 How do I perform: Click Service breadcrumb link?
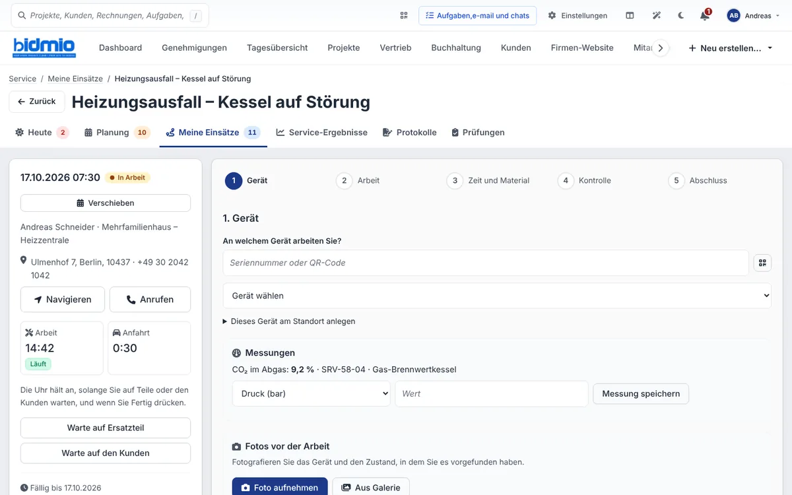22,79
